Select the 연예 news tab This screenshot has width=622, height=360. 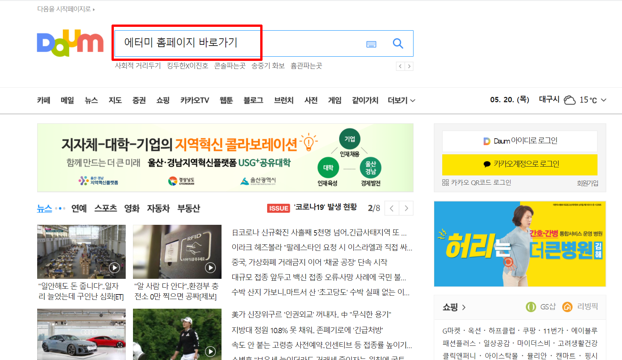(79, 208)
